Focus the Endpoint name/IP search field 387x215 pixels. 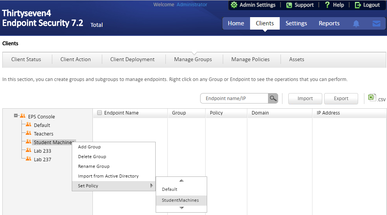[x=234, y=98]
